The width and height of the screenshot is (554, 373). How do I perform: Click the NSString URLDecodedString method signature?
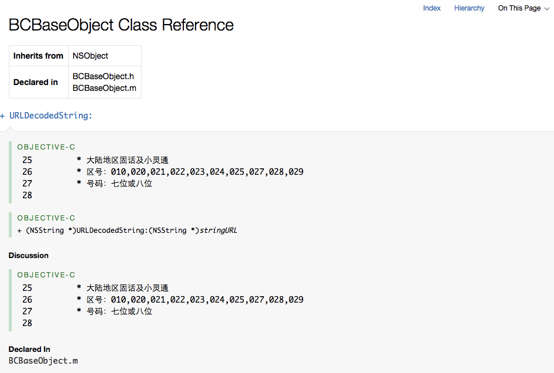(112, 230)
